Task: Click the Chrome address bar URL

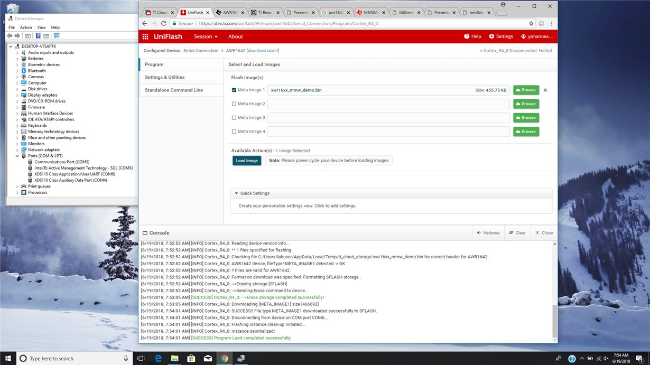Action: coord(288,23)
